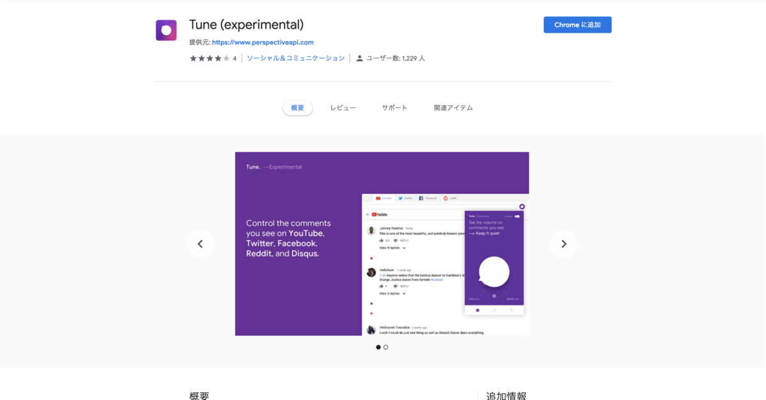
Task: Click the 概要 section heading
Action: [x=199, y=396]
